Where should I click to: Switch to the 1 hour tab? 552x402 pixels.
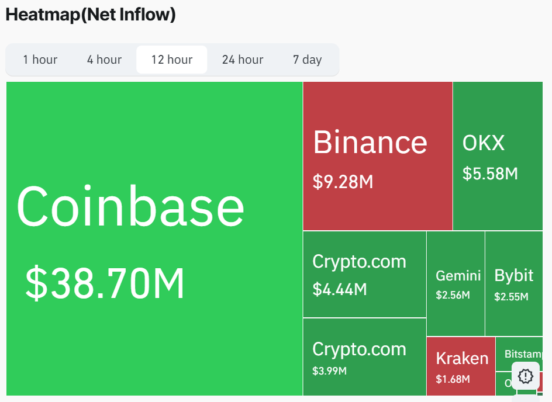pyautogui.click(x=40, y=59)
